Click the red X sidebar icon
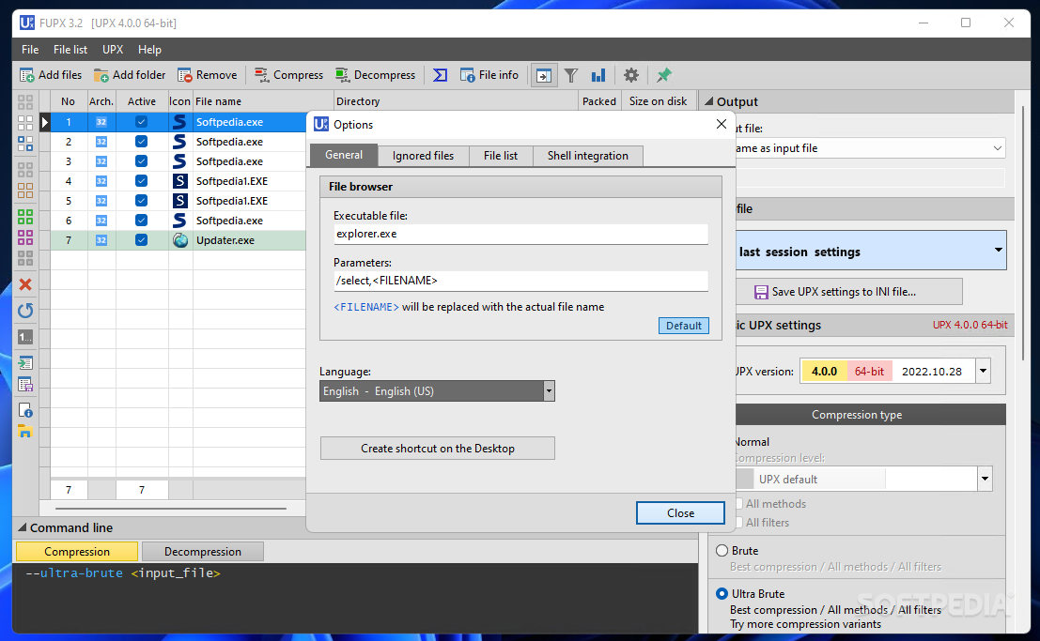Image resolution: width=1040 pixels, height=641 pixels. (25, 284)
